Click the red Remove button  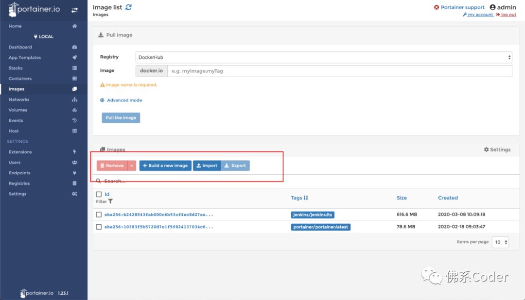point(112,166)
